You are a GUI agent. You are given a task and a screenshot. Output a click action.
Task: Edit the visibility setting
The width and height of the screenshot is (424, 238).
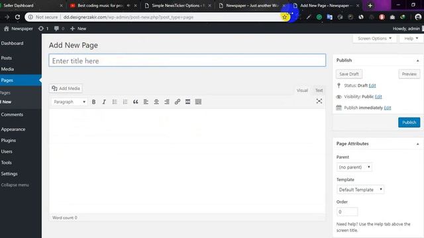[378, 97]
